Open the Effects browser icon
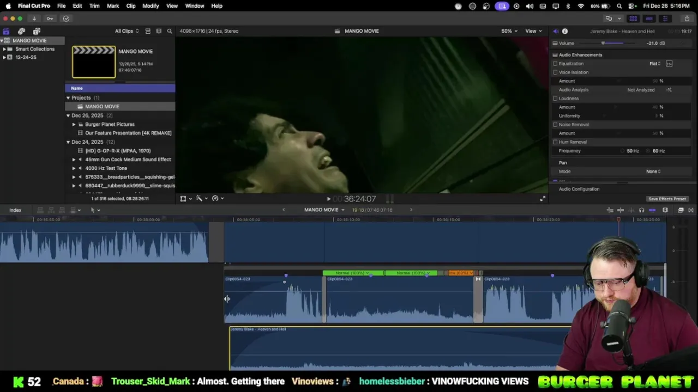The image size is (698, 392). (681, 210)
